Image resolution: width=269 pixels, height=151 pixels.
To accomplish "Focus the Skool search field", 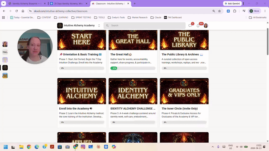I will (144, 25).
